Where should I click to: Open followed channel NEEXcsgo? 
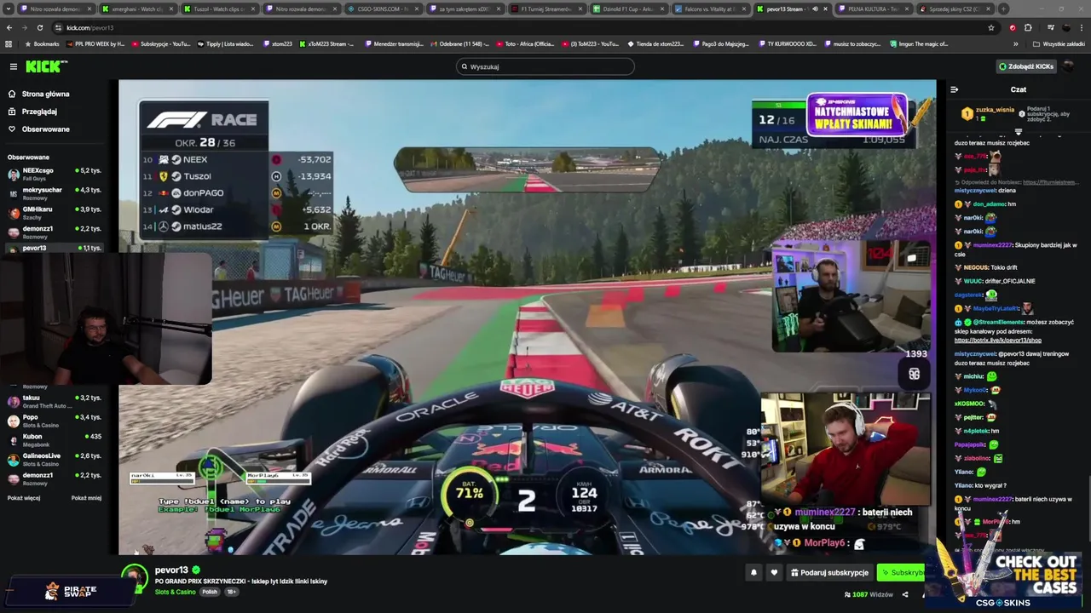[x=55, y=174]
